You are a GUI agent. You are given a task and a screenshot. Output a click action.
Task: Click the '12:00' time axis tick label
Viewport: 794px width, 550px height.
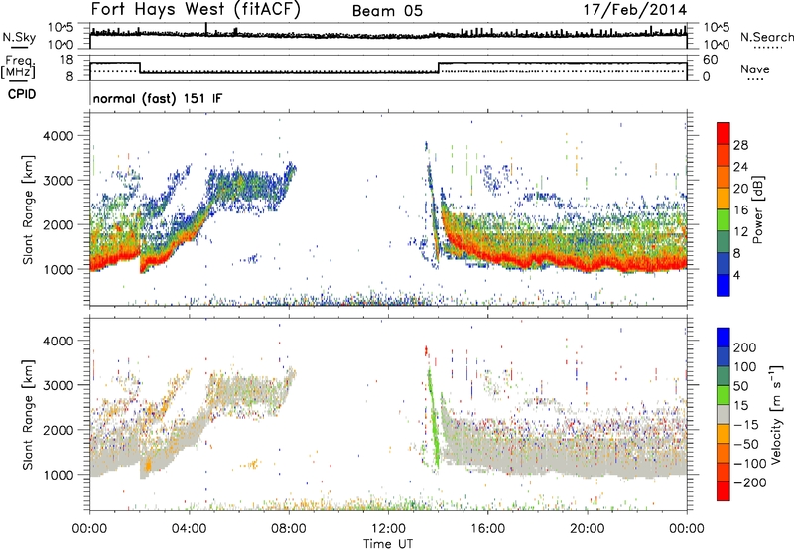(x=388, y=529)
